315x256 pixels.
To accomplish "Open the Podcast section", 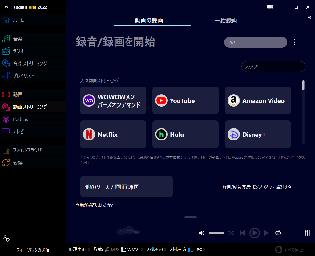I will pyautogui.click(x=33, y=119).
